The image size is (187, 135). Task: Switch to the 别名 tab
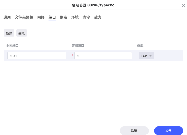click(x=63, y=17)
